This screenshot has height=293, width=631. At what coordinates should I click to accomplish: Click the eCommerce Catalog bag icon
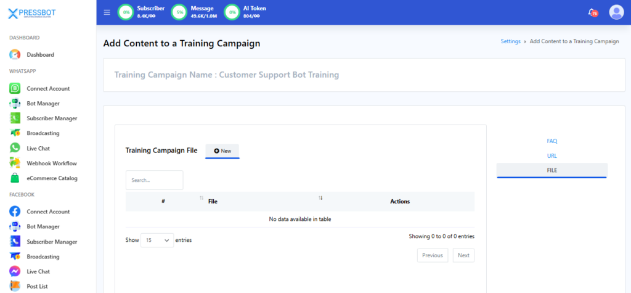tap(15, 178)
